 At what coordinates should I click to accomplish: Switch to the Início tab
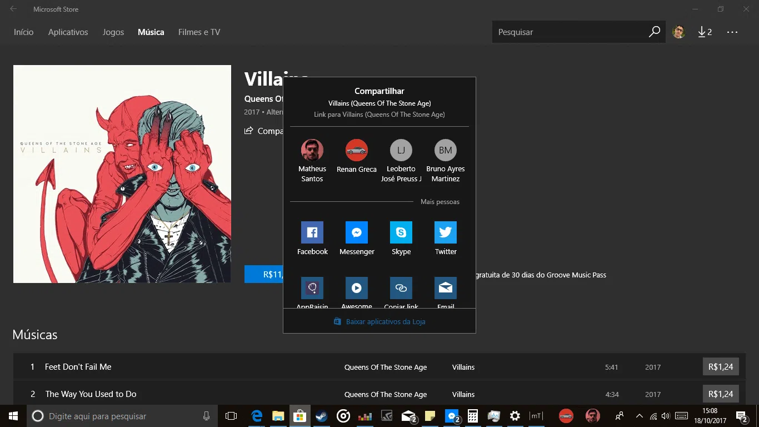(24, 32)
